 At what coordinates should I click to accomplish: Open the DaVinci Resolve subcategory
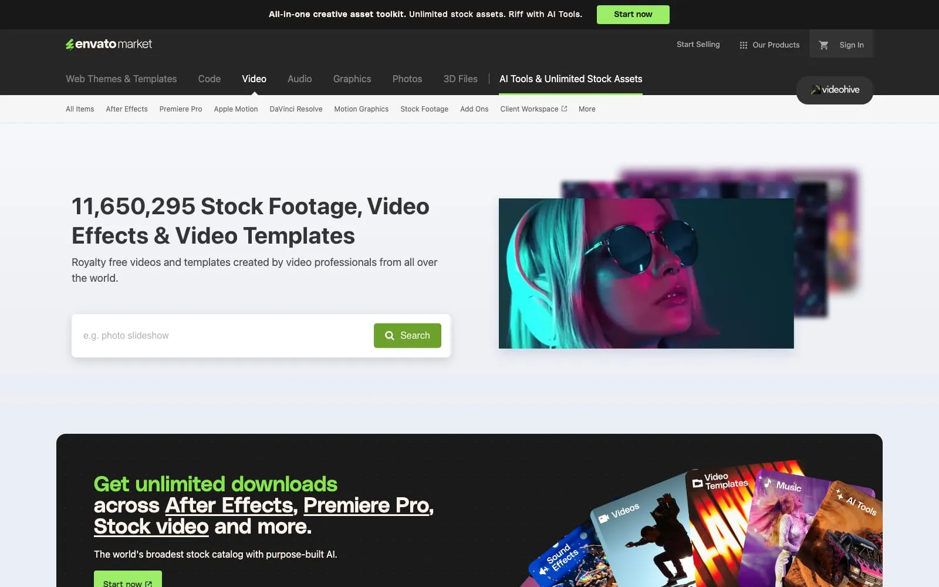click(296, 109)
